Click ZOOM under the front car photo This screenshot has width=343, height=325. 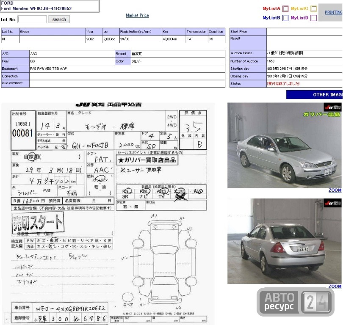click(335, 190)
